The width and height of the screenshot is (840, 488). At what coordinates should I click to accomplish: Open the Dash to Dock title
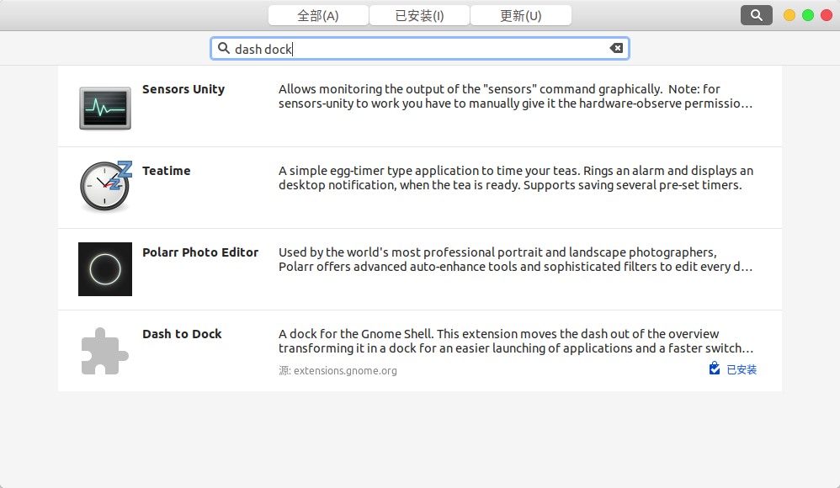[182, 334]
